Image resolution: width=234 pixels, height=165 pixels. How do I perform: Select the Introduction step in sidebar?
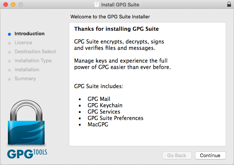30,34
